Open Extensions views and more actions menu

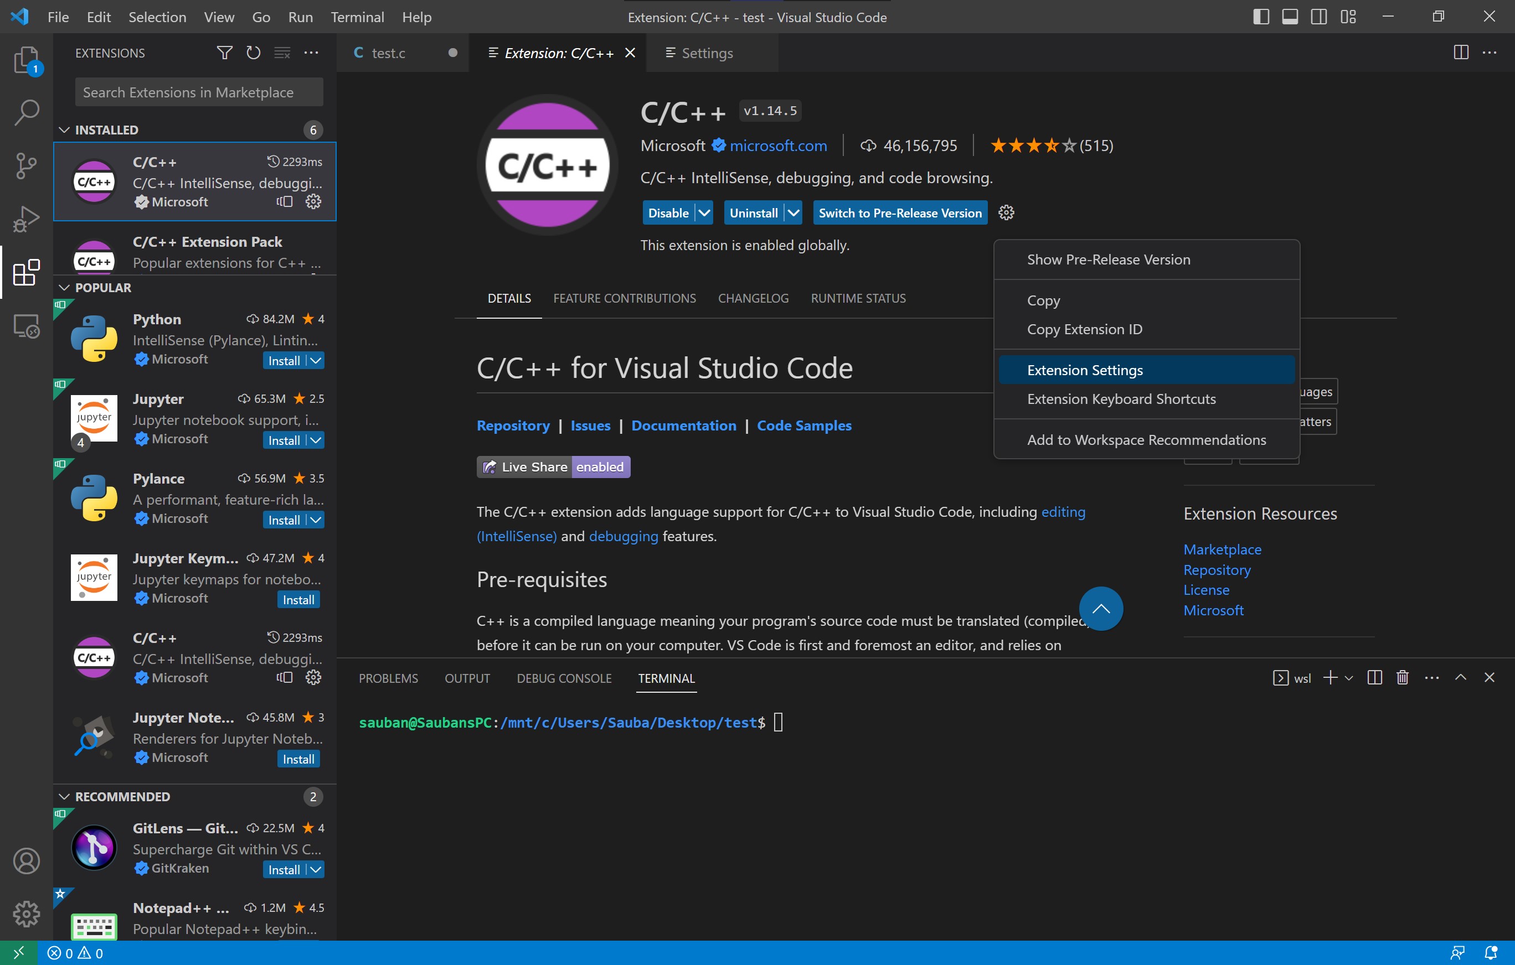pos(311,53)
